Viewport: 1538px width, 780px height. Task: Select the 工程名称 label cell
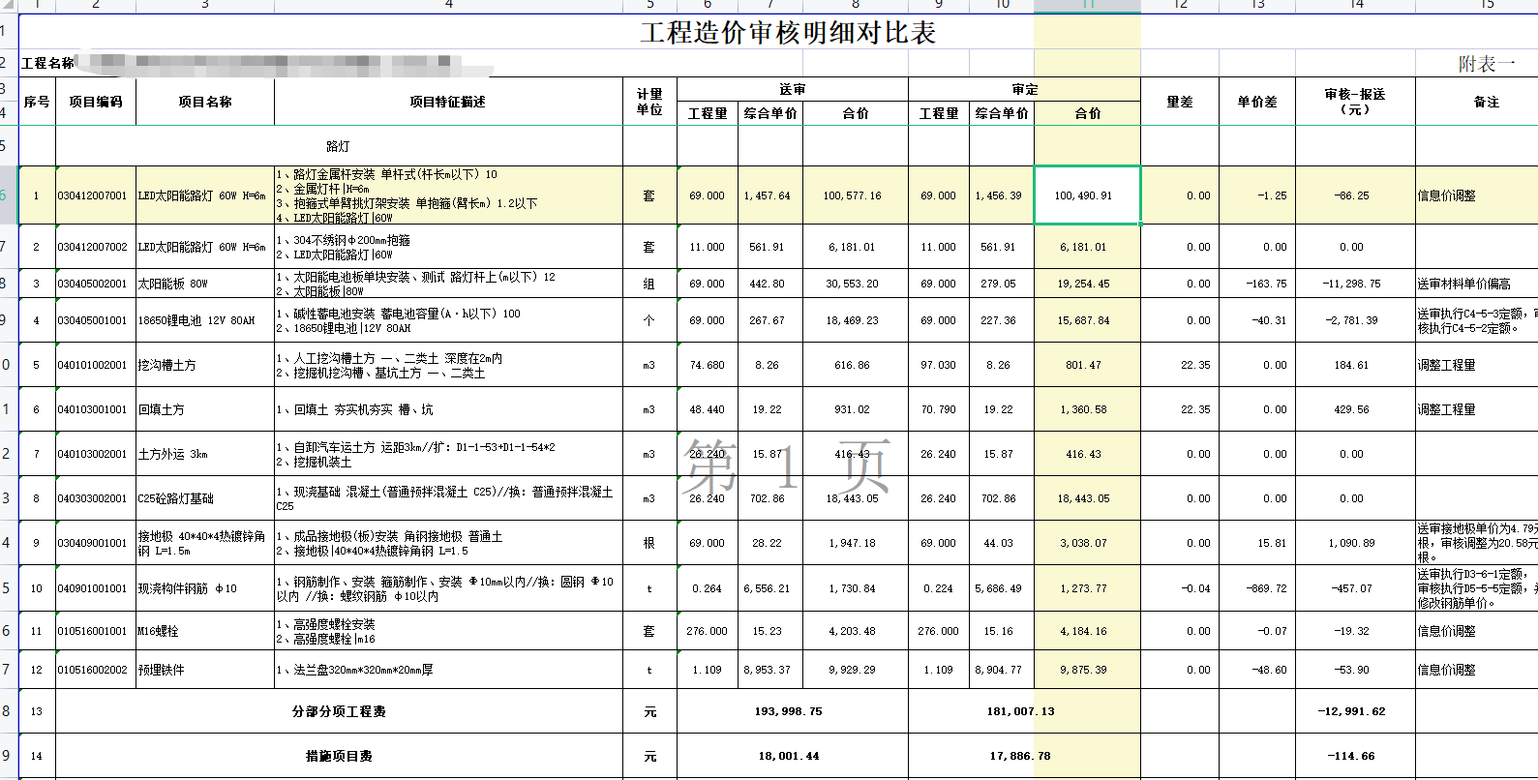[48, 63]
